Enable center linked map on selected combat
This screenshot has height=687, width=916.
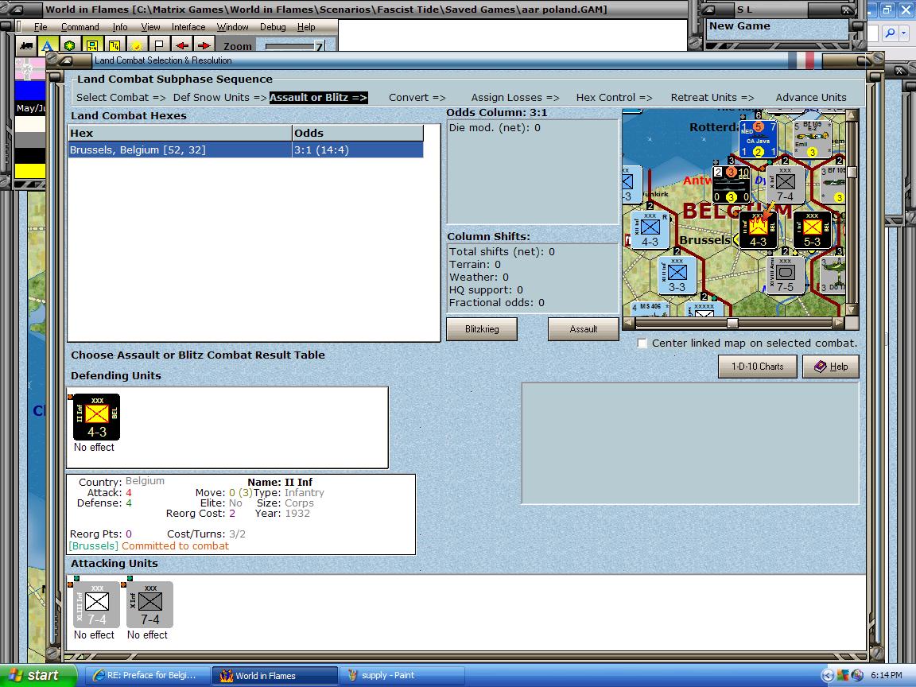pos(642,343)
